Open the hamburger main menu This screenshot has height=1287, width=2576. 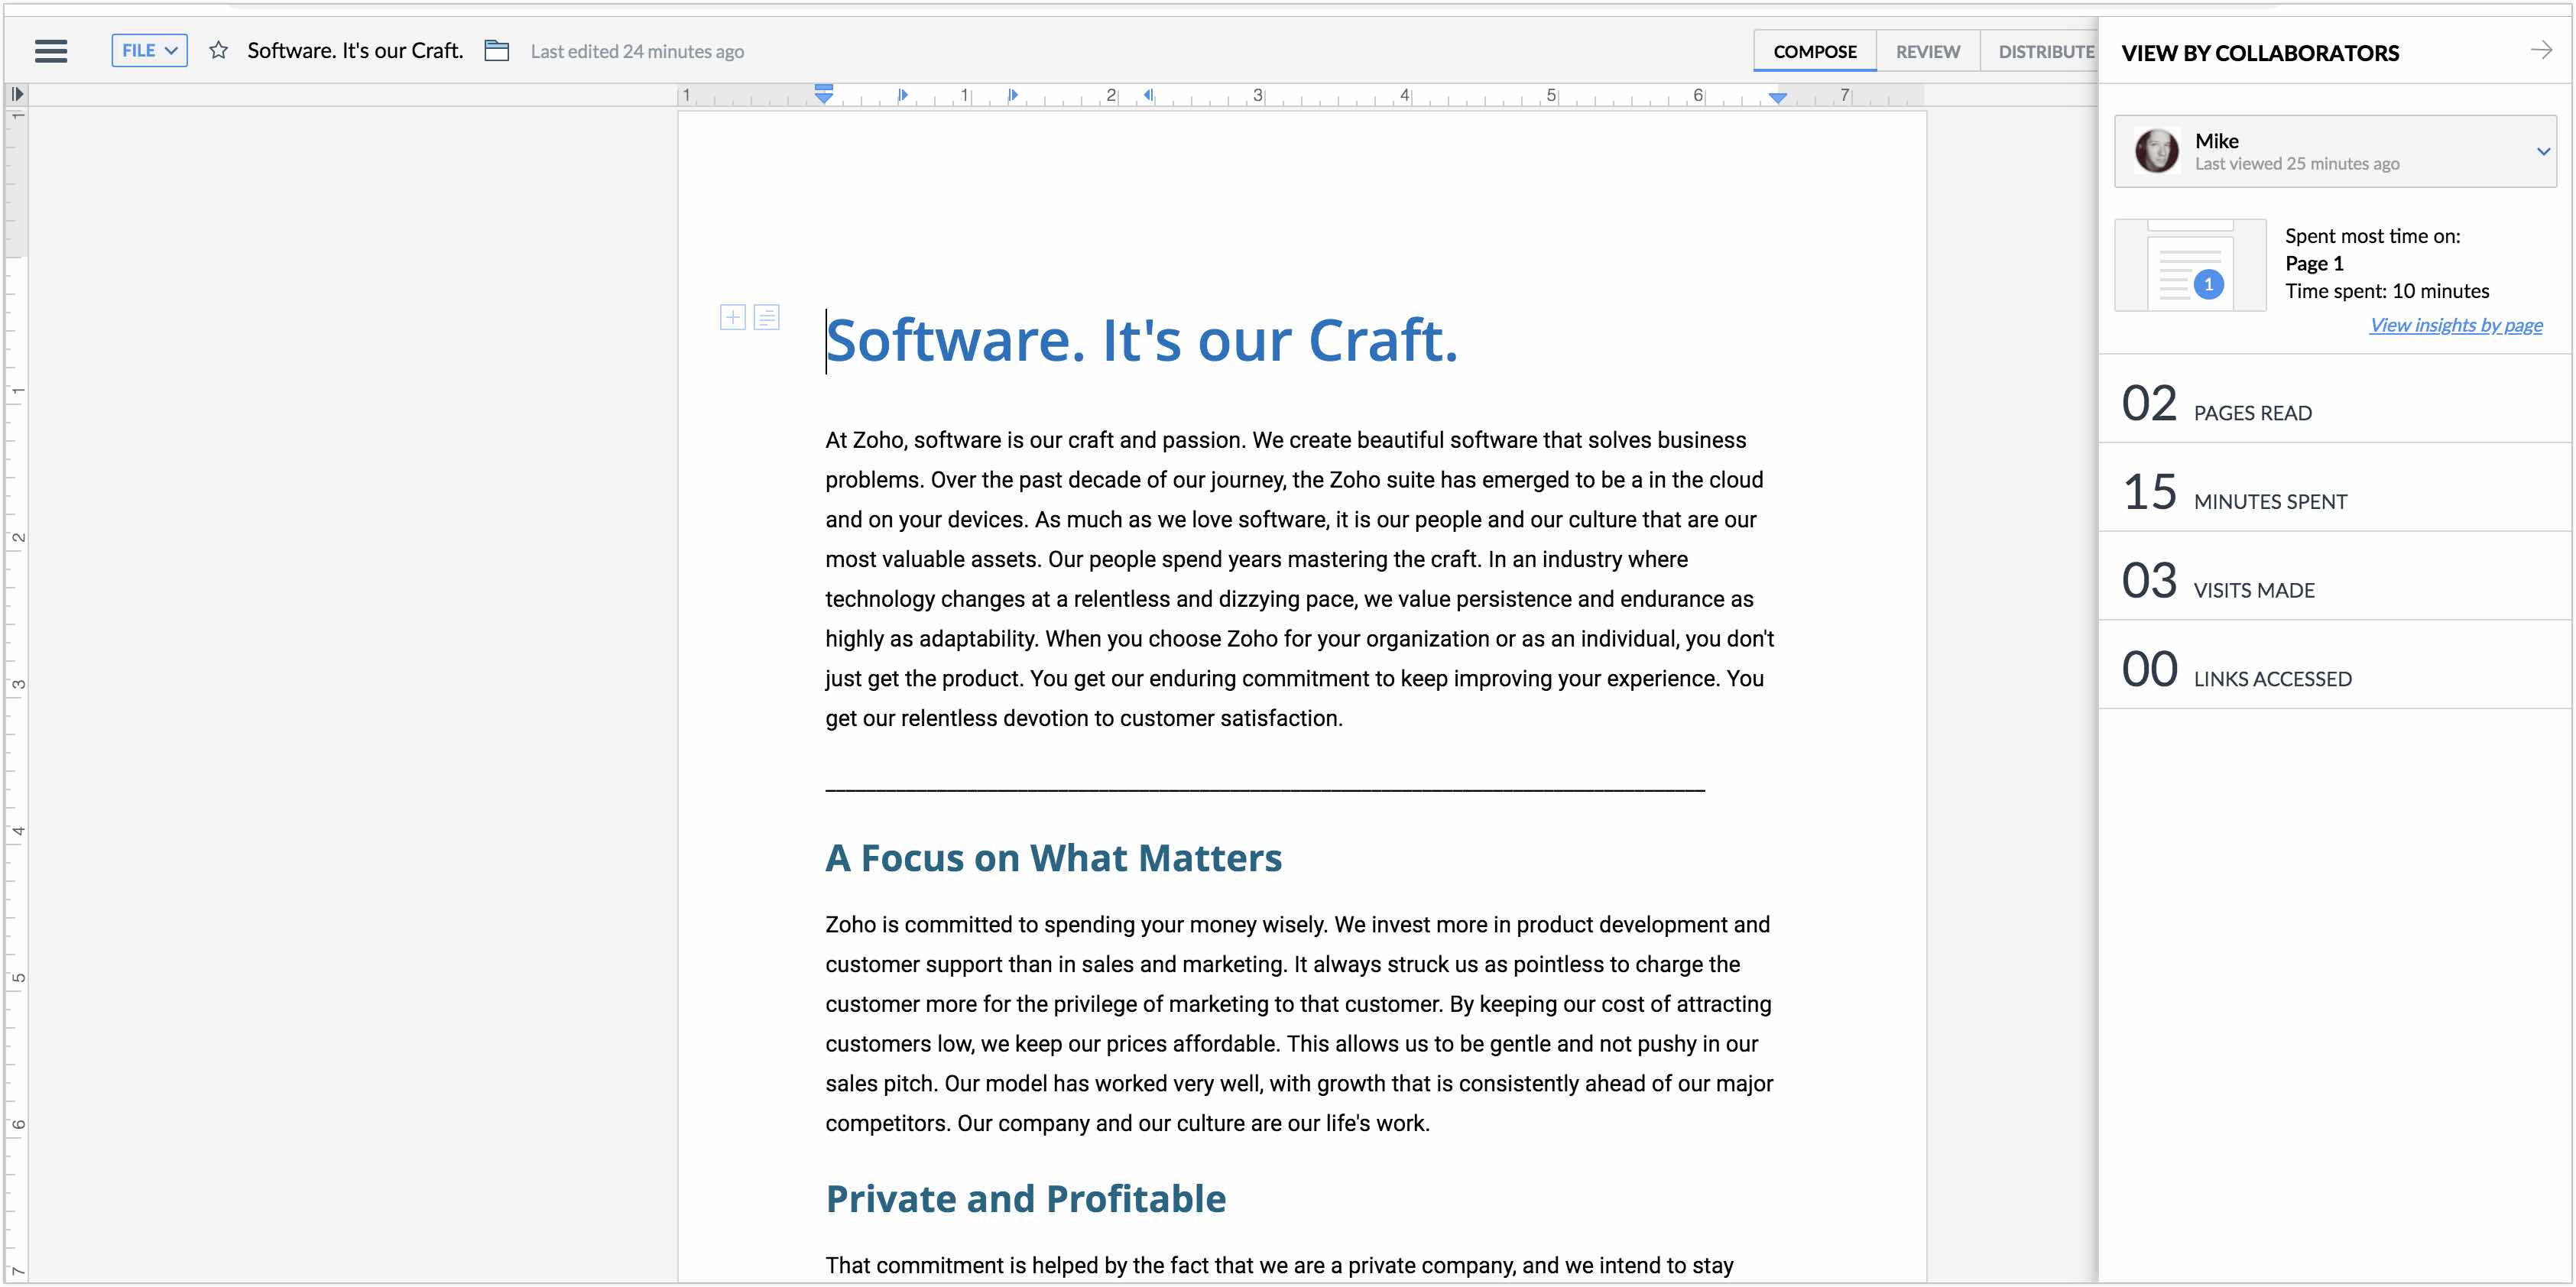click(51, 51)
